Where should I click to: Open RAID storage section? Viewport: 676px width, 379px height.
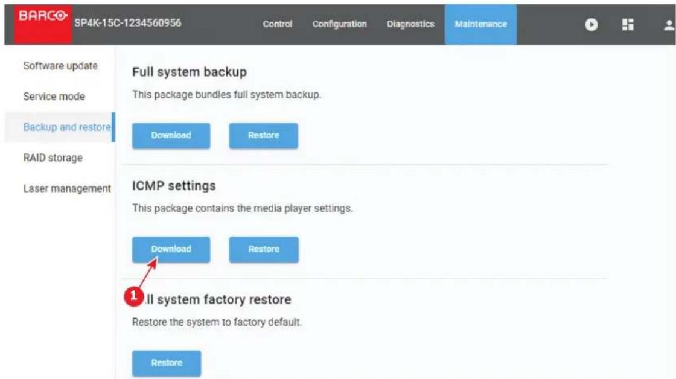click(x=53, y=158)
